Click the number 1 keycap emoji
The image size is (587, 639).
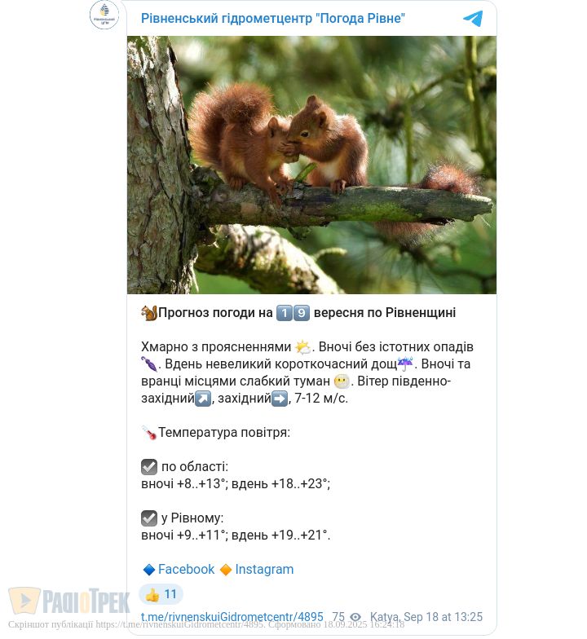(x=285, y=313)
